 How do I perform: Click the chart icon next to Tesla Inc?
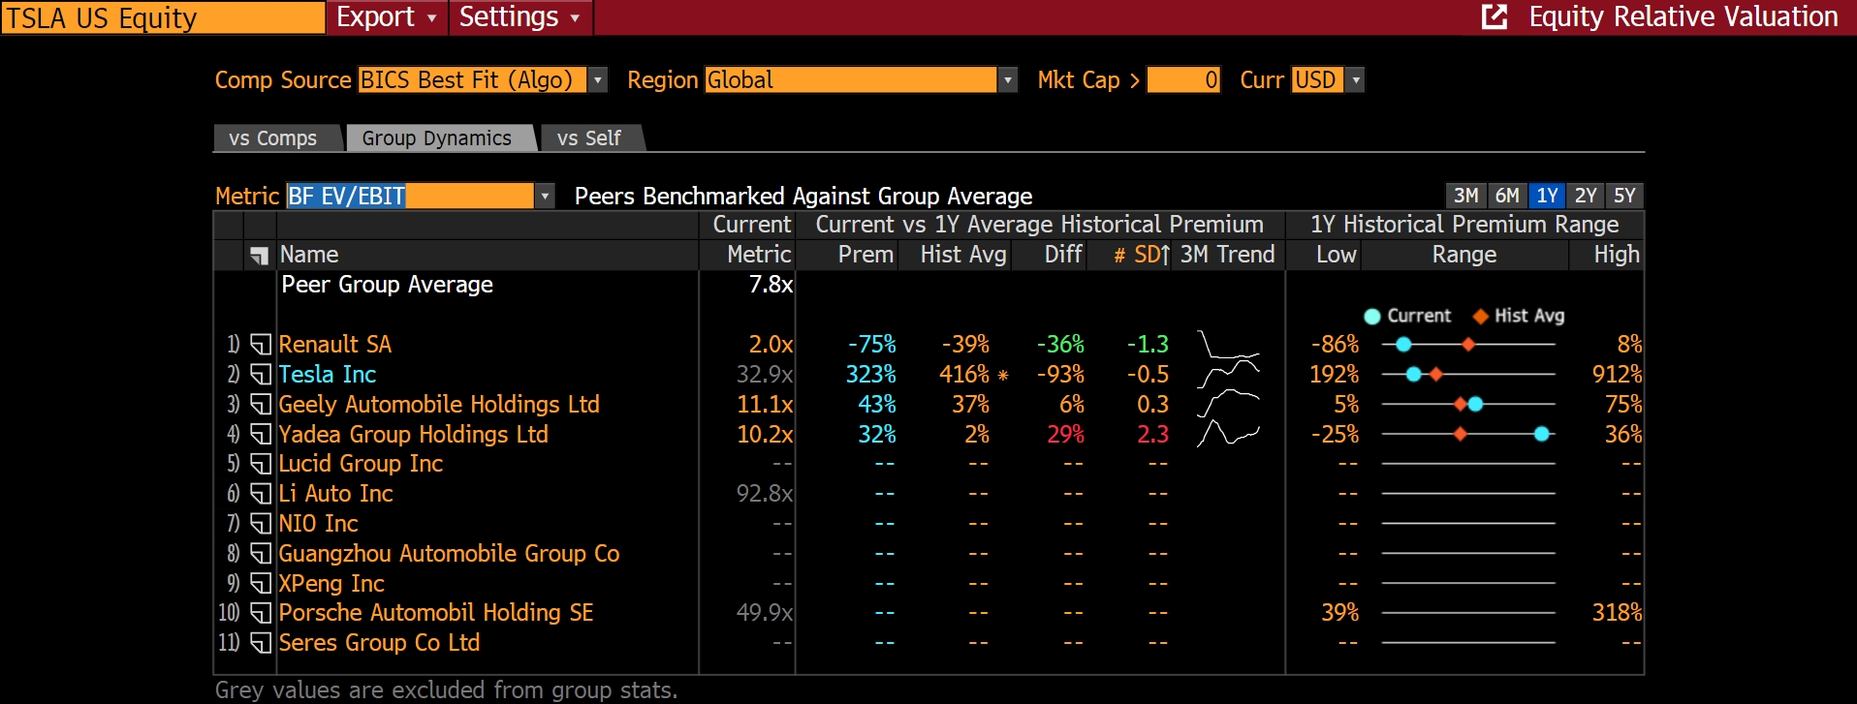pos(260,375)
